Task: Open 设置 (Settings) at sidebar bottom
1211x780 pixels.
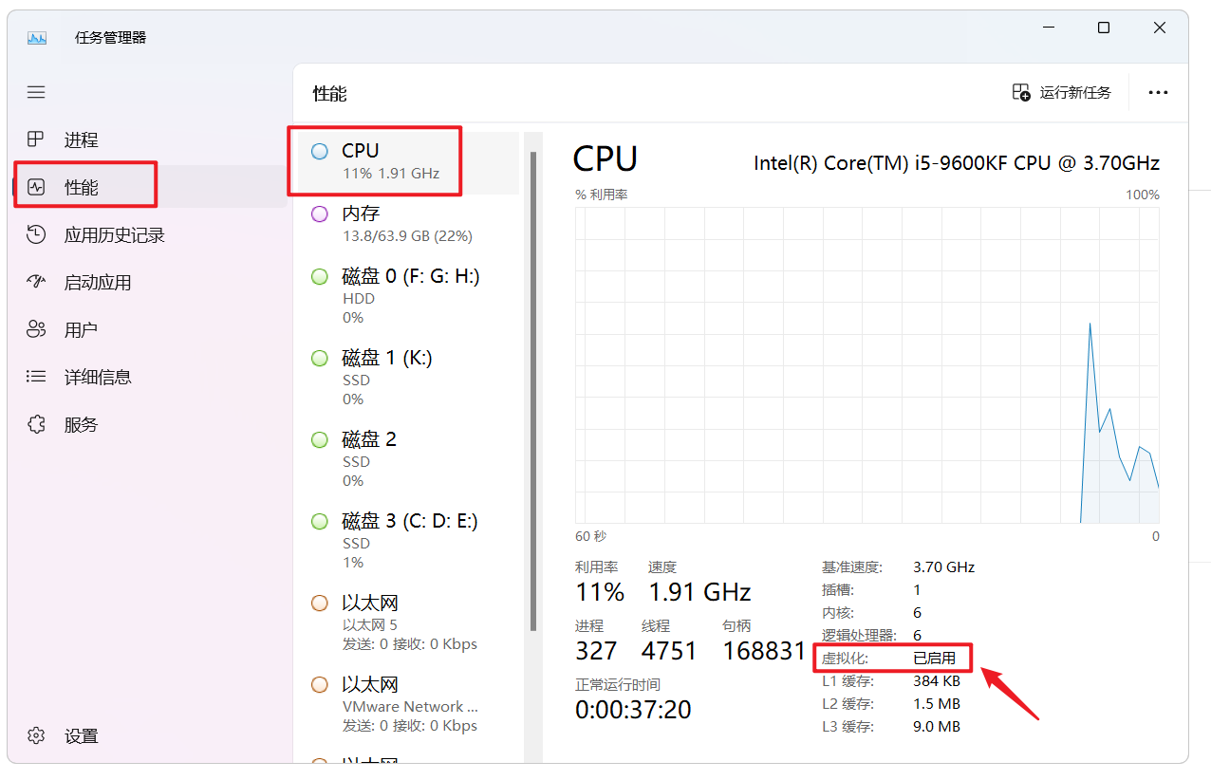Action: click(x=148, y=735)
